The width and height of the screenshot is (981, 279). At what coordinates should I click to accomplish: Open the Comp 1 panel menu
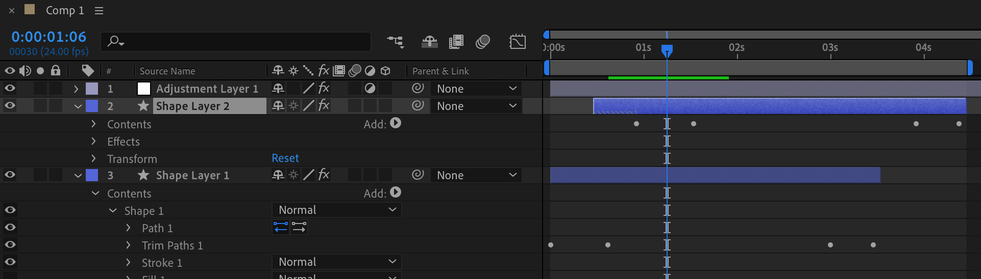(x=99, y=11)
